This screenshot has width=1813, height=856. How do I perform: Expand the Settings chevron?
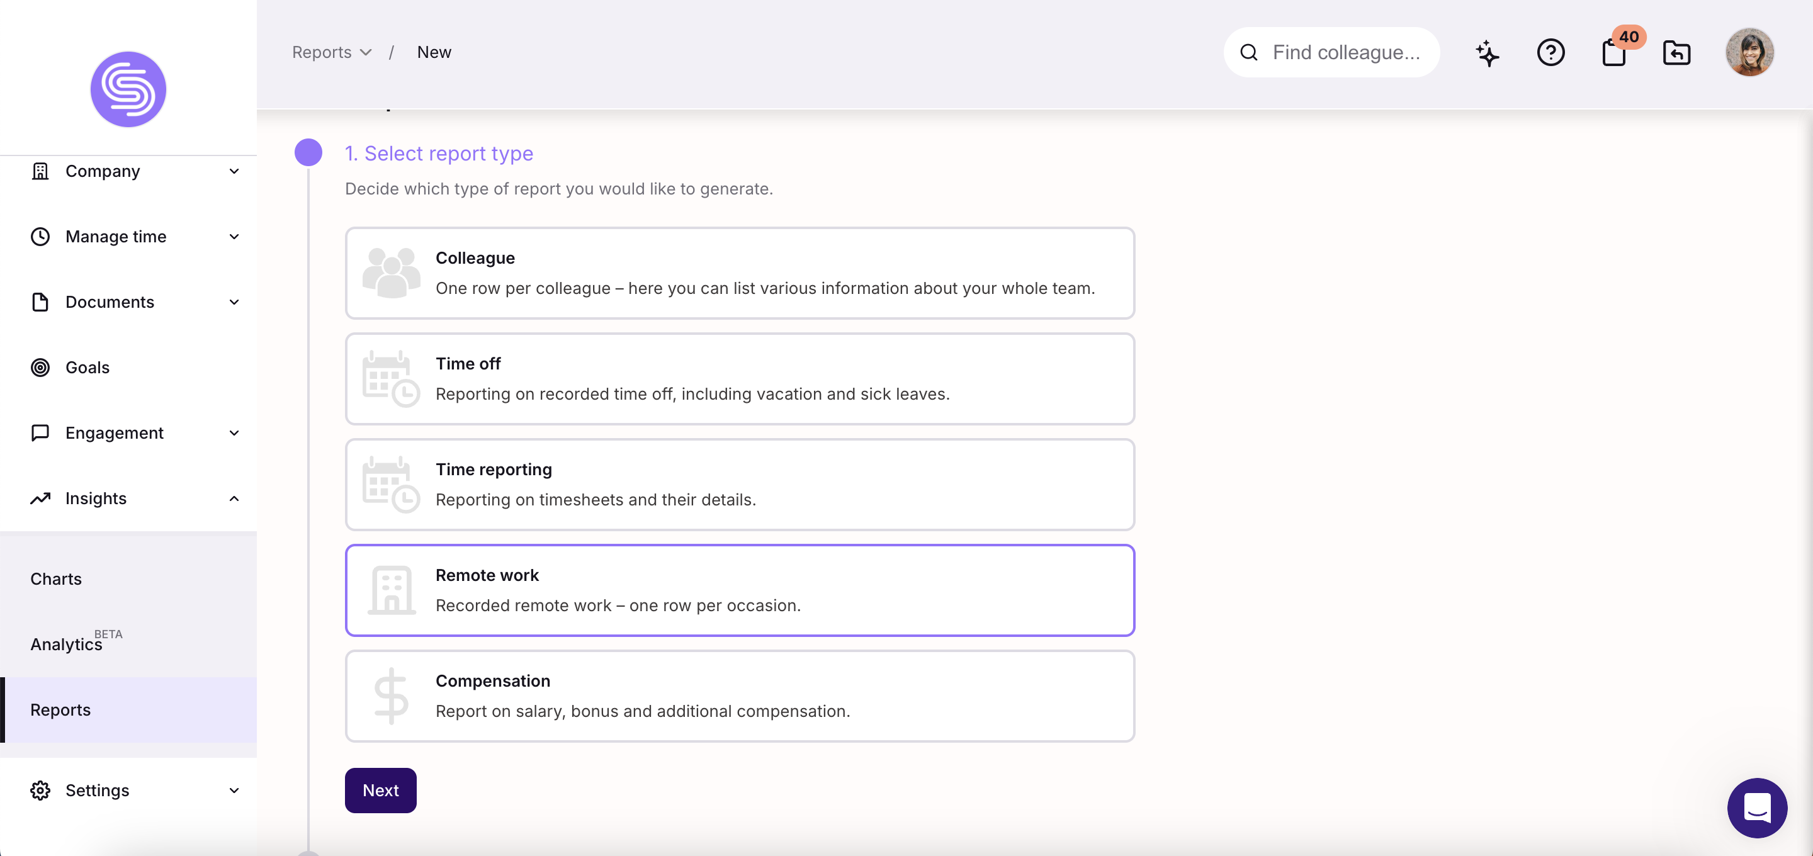pyautogui.click(x=234, y=791)
